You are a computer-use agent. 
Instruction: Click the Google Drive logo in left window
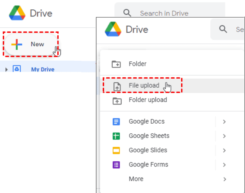17,13
